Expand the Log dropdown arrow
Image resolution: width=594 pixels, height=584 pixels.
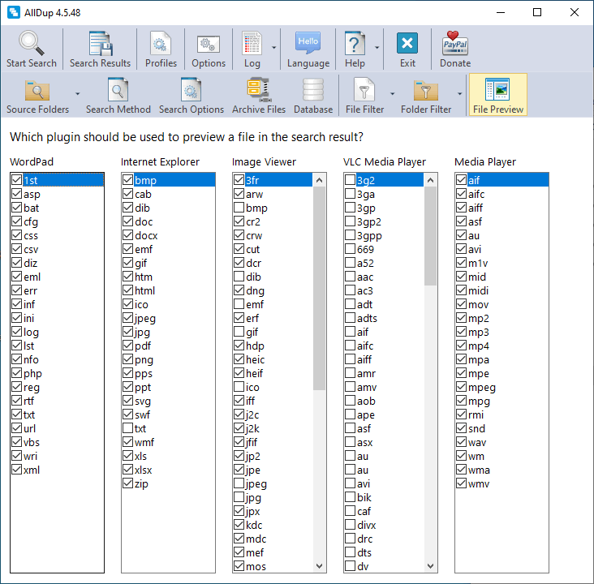click(274, 47)
